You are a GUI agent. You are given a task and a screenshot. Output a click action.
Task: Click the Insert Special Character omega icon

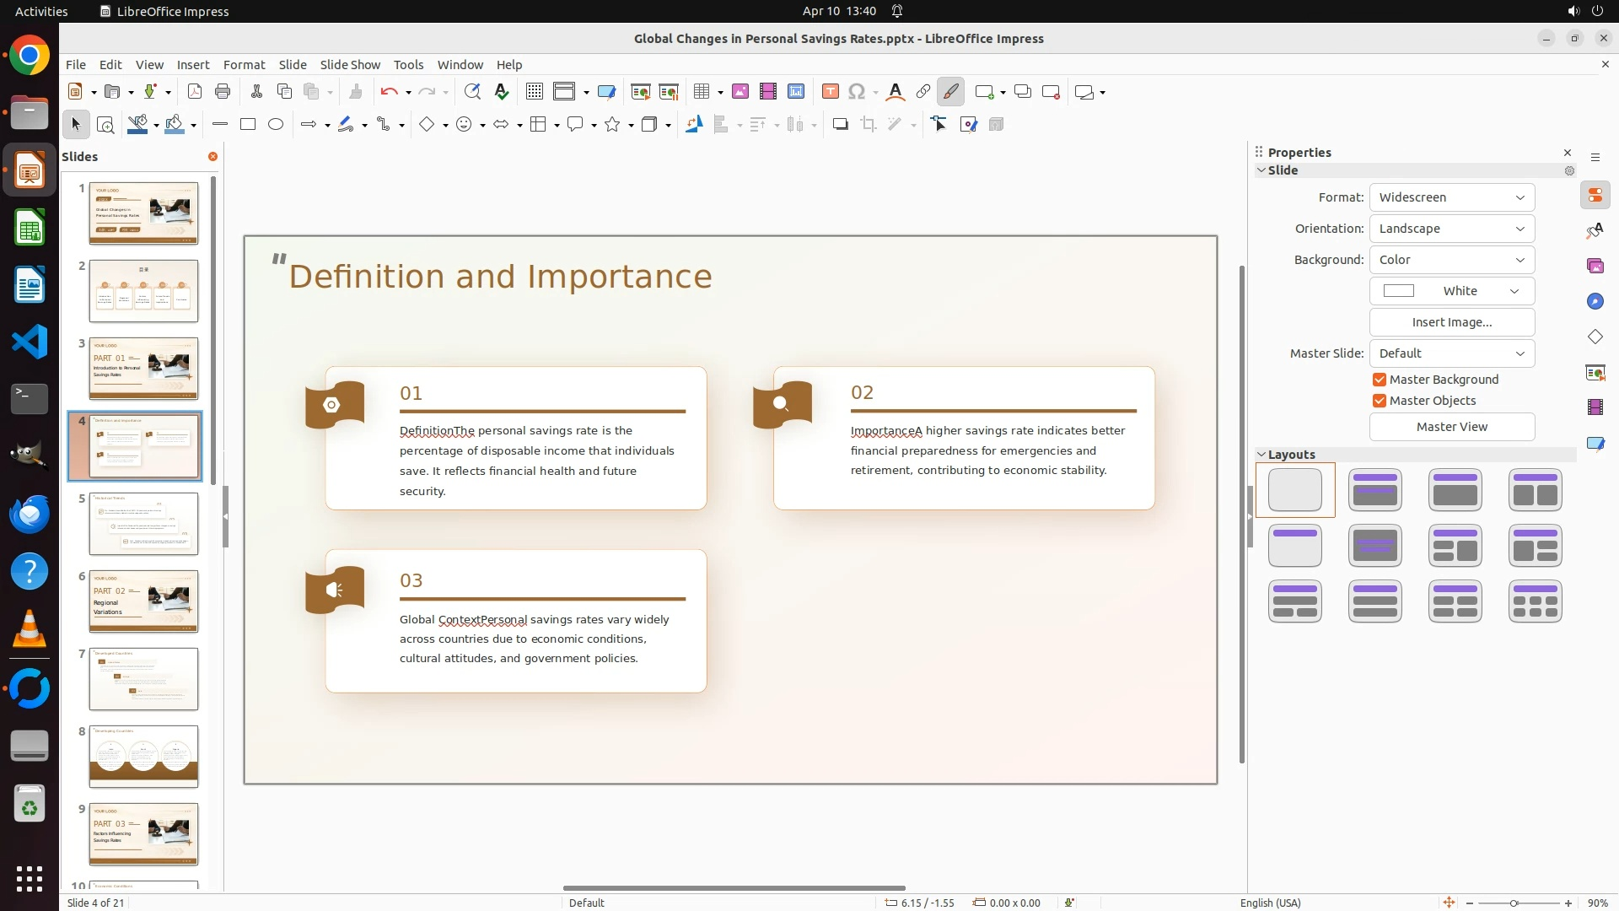857,92
